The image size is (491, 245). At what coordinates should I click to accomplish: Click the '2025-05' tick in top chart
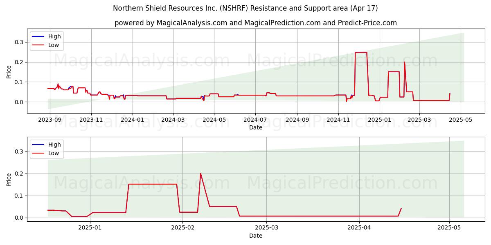coord(461,120)
